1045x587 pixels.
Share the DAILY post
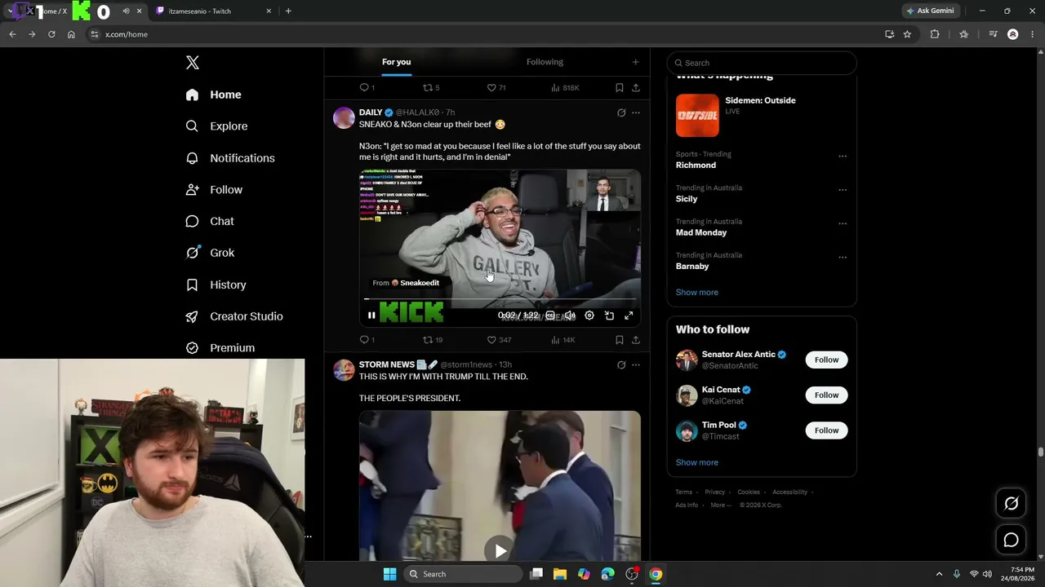click(x=636, y=340)
